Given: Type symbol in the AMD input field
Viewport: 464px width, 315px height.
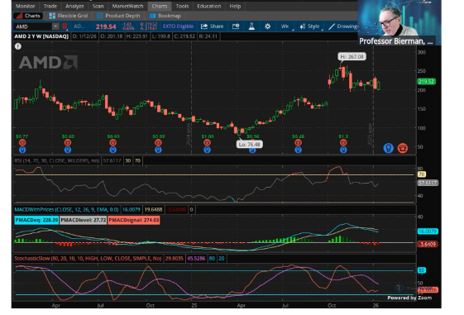Looking at the screenshot, I should (33, 26).
